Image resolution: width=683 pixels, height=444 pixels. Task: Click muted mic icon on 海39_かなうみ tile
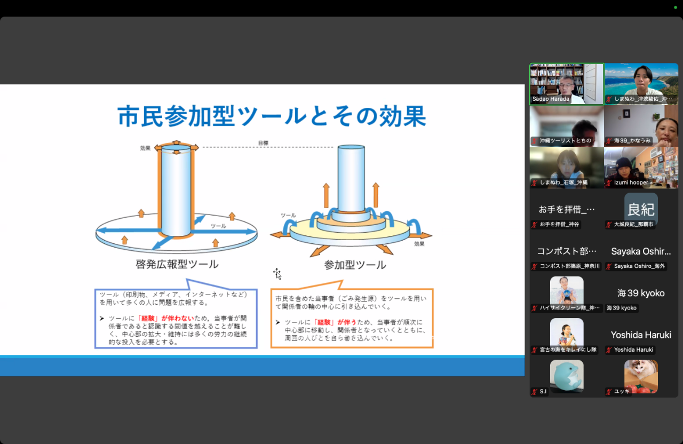click(609, 141)
